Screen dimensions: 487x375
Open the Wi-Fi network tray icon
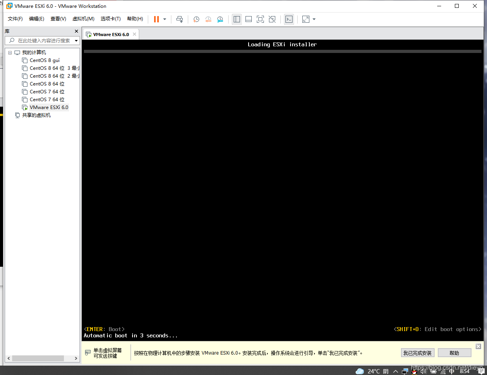[x=443, y=371]
